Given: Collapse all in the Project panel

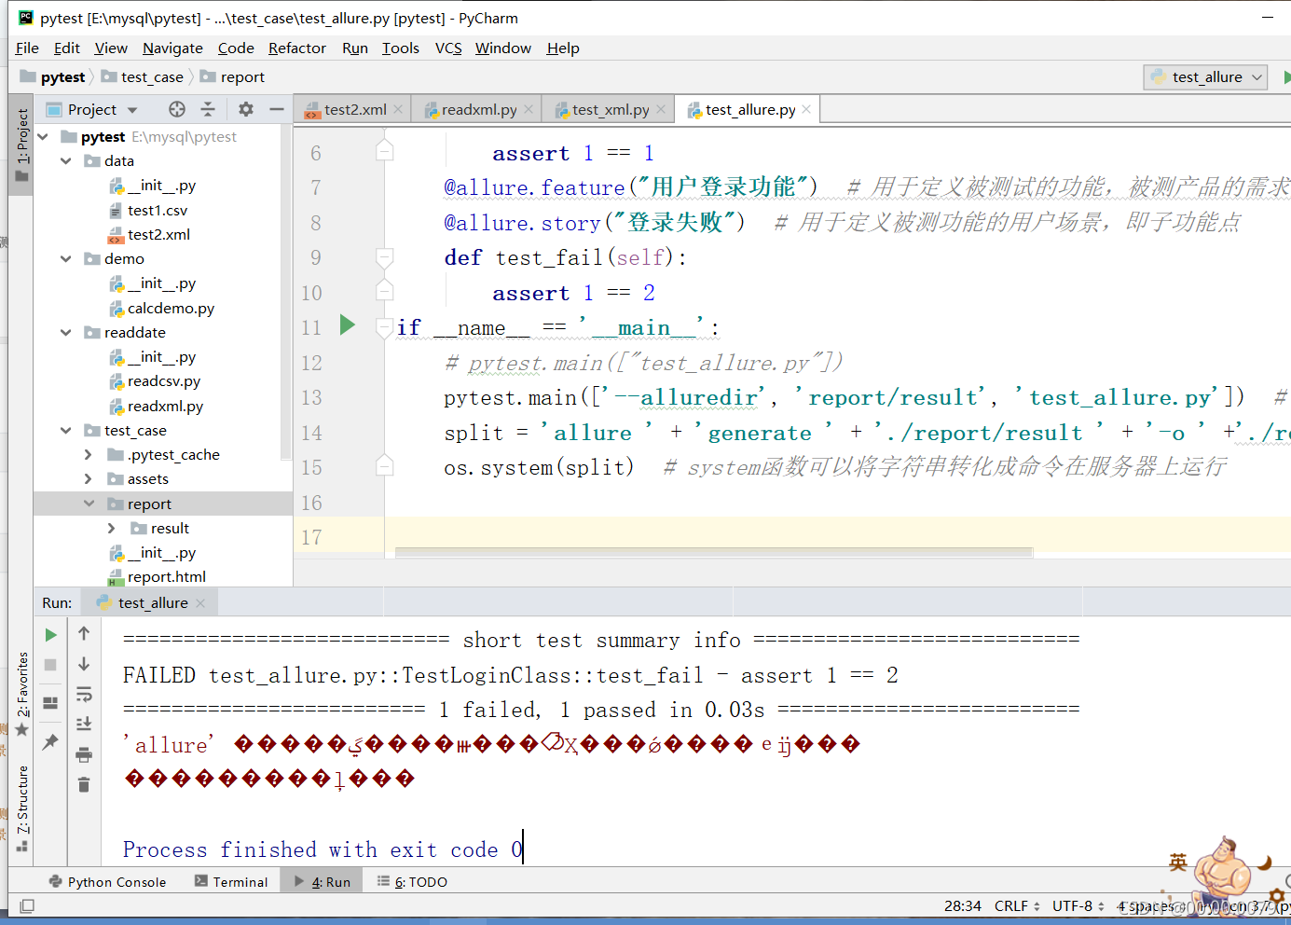Looking at the screenshot, I should [208, 109].
